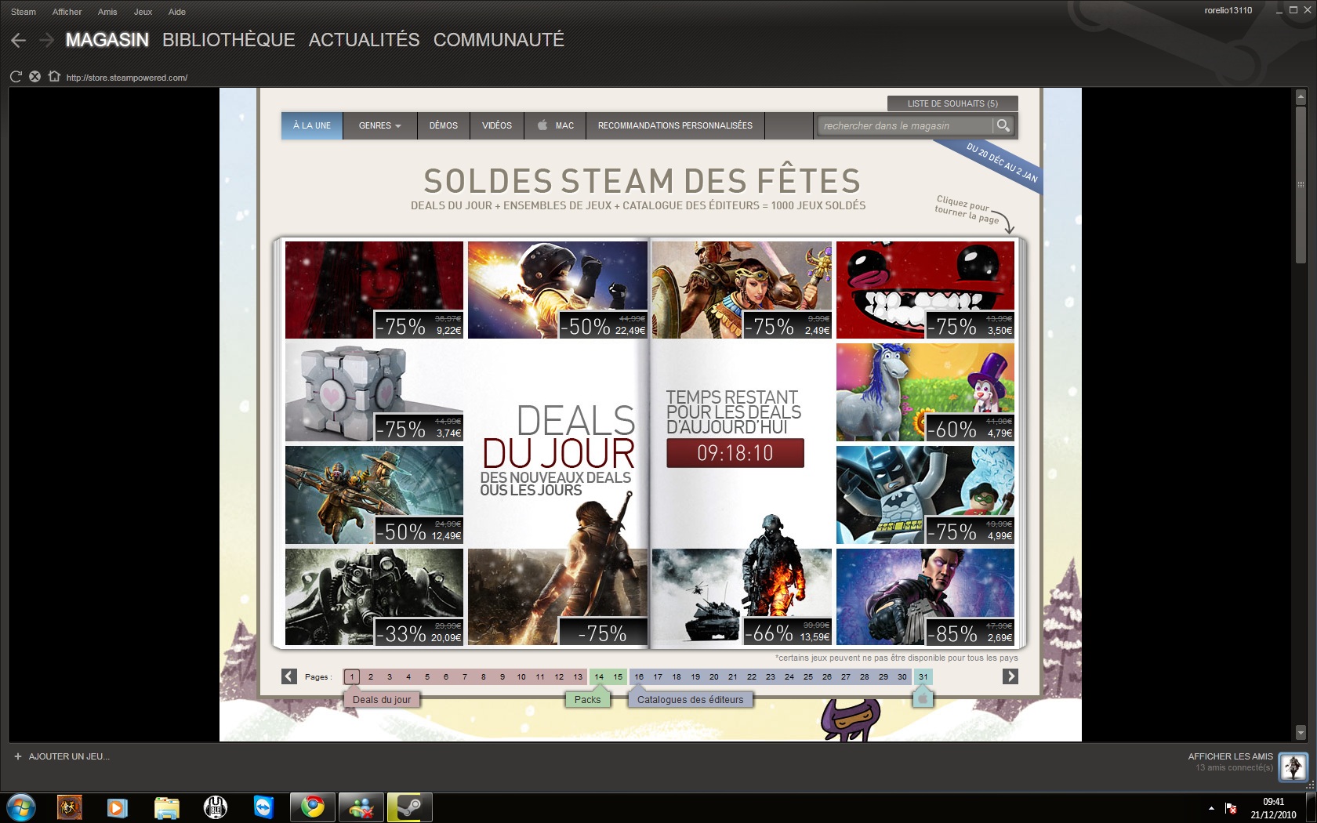This screenshot has height=823, width=1317.
Task: Open Recommandations personnalisées tab
Action: (675, 125)
